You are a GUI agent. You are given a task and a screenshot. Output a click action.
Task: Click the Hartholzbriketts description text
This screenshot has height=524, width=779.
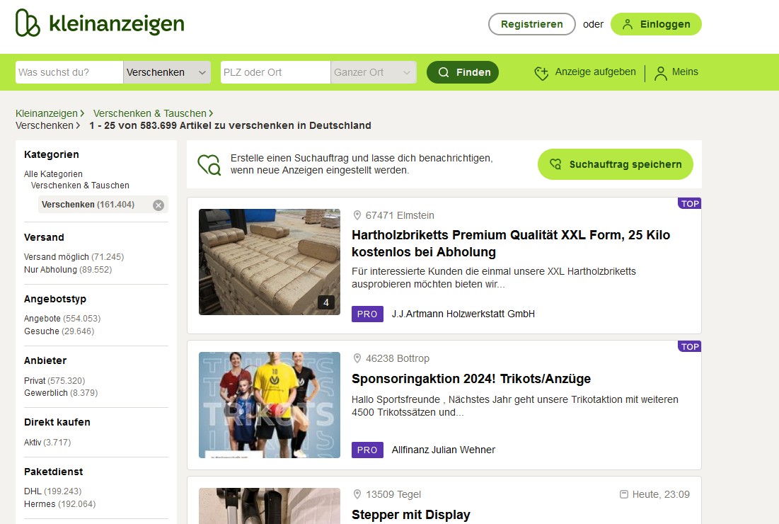pos(494,278)
